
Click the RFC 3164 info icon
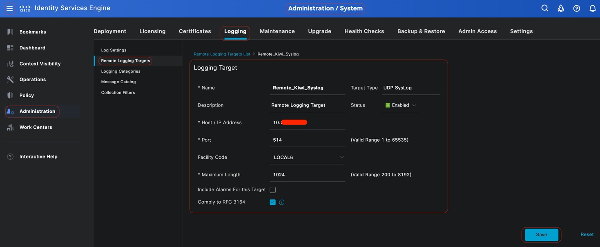(281, 202)
